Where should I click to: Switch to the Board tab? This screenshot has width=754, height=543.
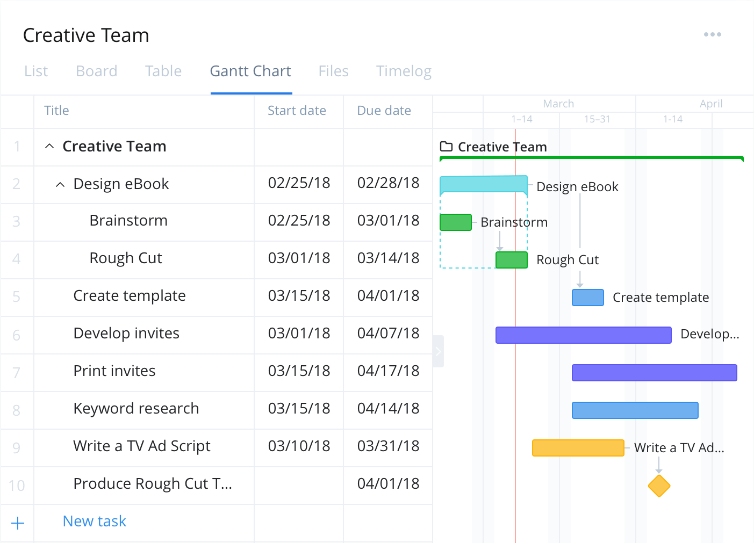97,71
